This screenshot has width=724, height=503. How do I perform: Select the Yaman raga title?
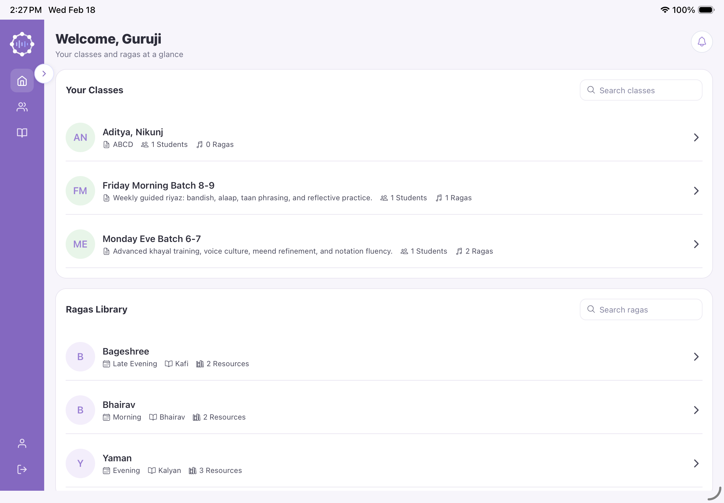[x=117, y=458]
